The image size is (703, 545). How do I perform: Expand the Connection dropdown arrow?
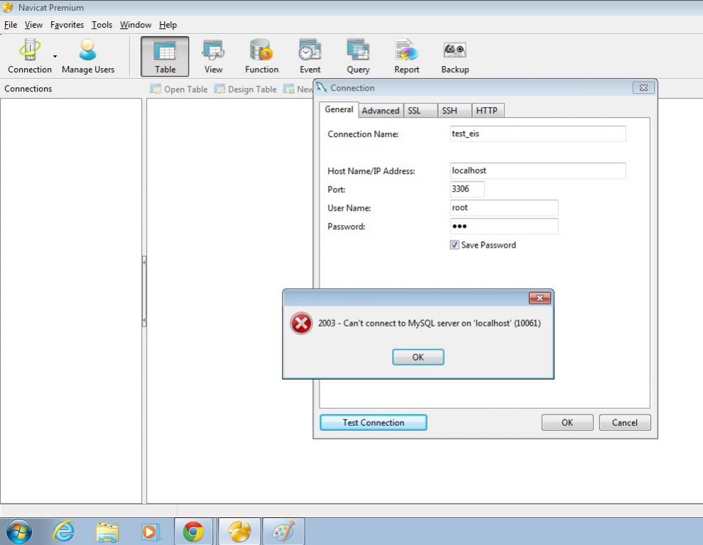tap(55, 57)
